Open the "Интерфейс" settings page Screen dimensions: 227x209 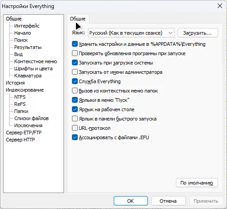[27, 26]
